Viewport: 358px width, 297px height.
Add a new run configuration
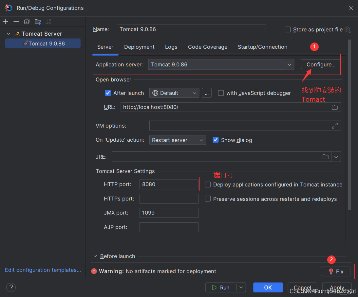tap(6, 22)
